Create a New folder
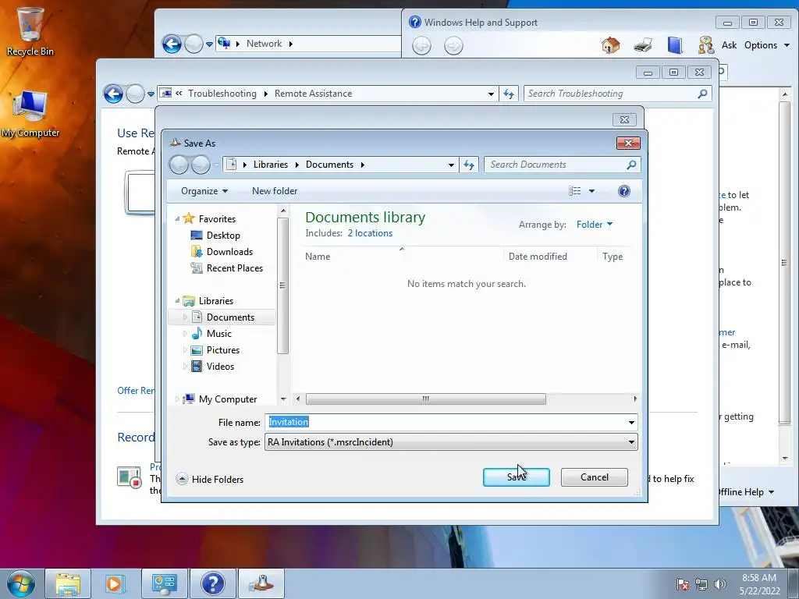The image size is (799, 599). [275, 191]
